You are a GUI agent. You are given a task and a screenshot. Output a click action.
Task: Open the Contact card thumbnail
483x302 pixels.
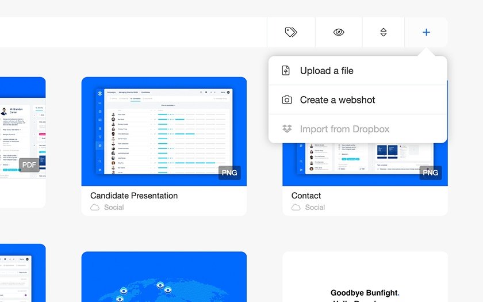click(365, 165)
